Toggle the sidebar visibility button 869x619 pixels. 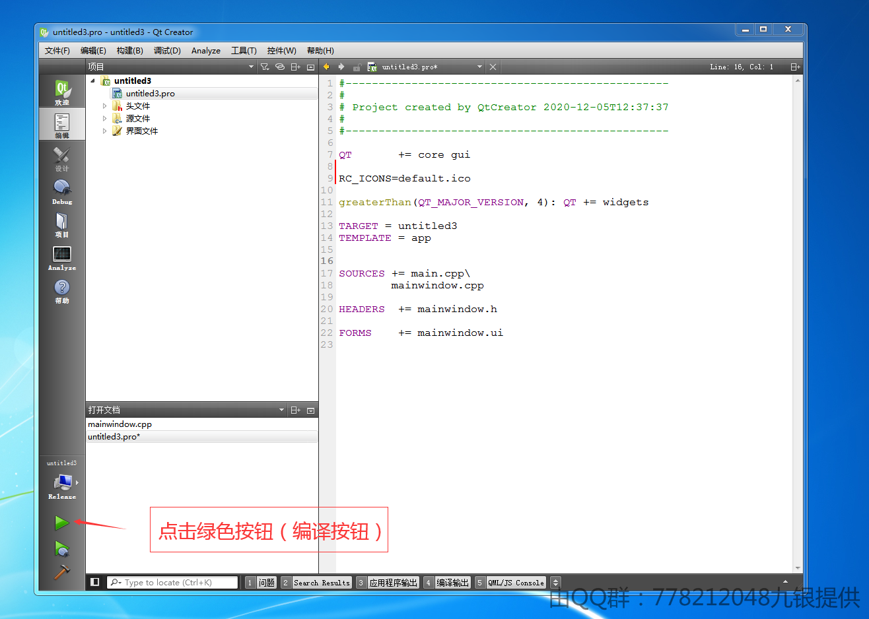coord(95,582)
